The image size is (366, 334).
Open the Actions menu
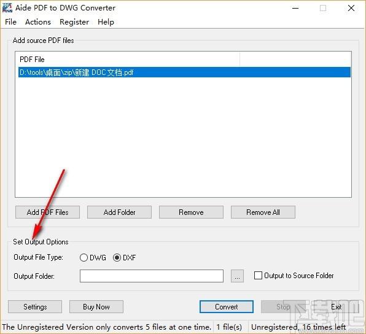pyautogui.click(x=38, y=22)
